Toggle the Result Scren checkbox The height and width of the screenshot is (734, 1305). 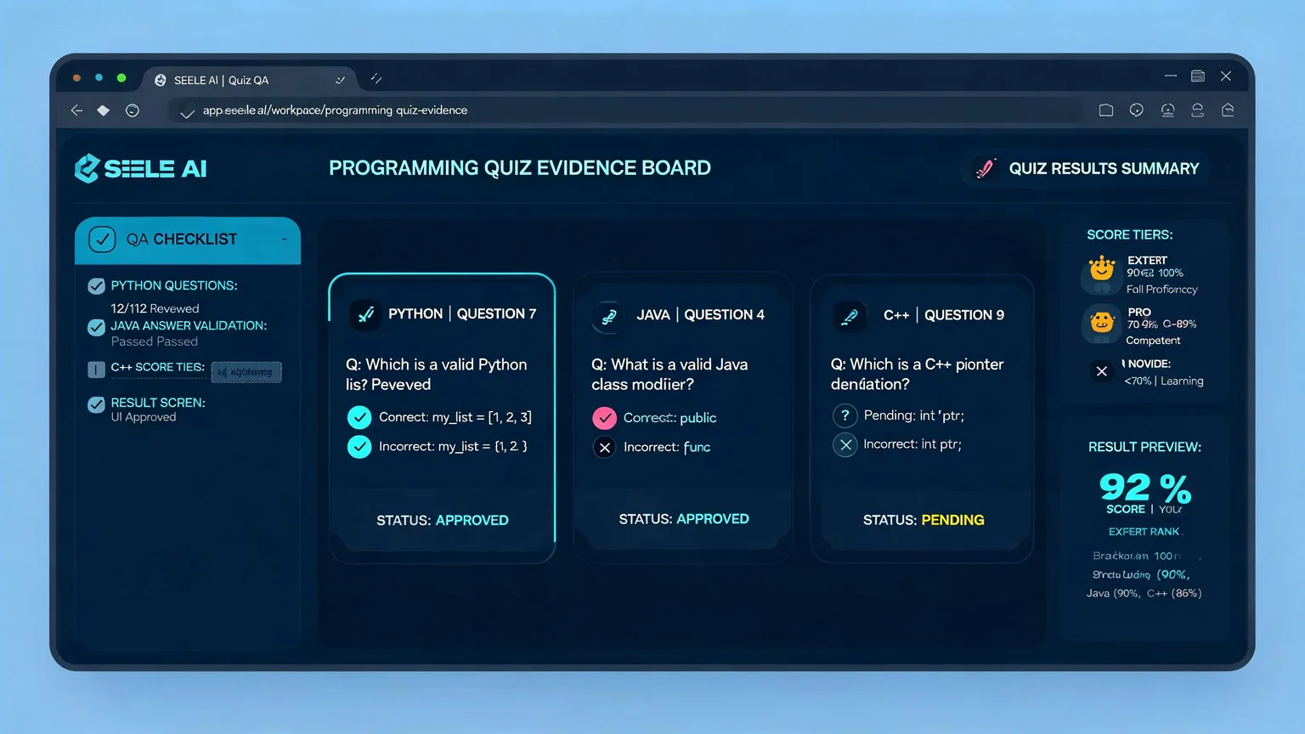pyautogui.click(x=97, y=404)
